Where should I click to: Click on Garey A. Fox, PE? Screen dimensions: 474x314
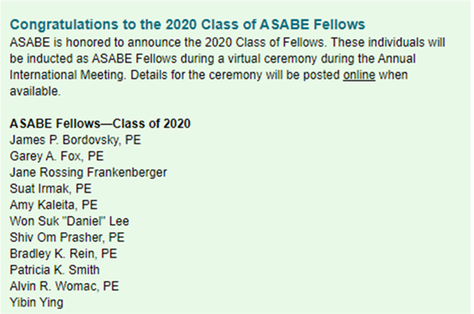pyautogui.click(x=57, y=156)
